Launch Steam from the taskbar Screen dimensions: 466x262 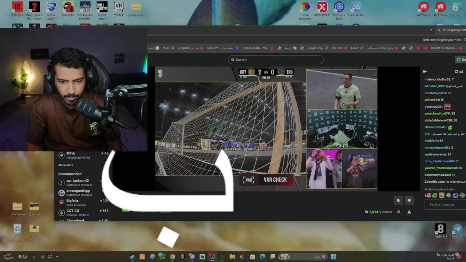pyautogui.click(x=132, y=257)
